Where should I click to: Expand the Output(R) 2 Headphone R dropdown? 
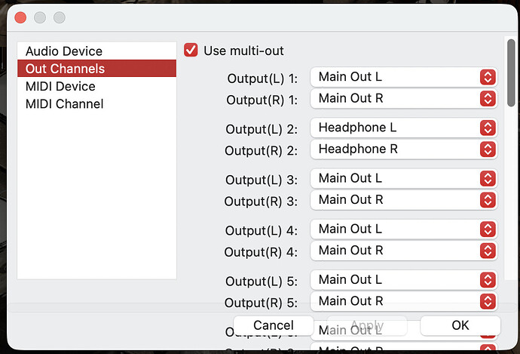403,149
